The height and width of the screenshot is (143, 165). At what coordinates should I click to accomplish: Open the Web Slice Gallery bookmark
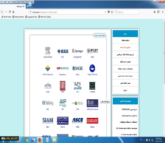45,17
